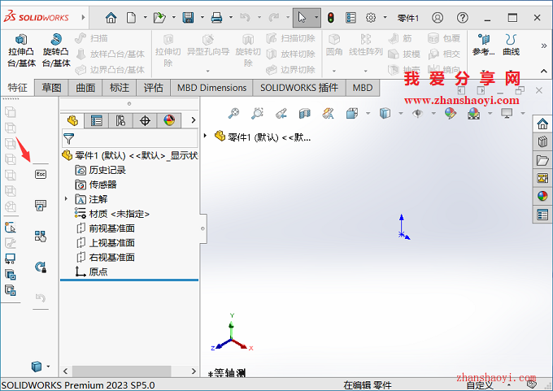Select 上视基准面 top plane in tree
Image resolution: width=553 pixels, height=391 pixels.
click(106, 242)
